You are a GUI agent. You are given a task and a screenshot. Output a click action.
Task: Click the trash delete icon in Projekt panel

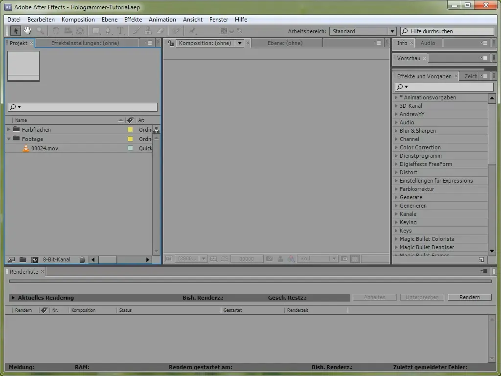82,259
